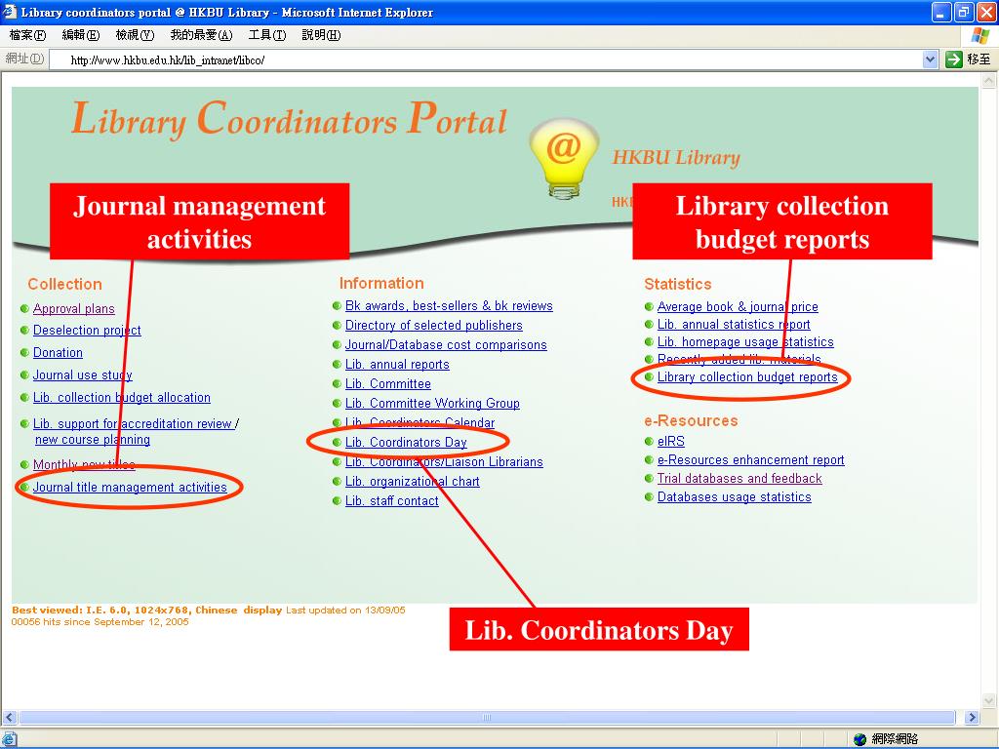Open Bk awards, best-sellers & bk reviews
This screenshot has width=999, height=749.
pos(449,305)
